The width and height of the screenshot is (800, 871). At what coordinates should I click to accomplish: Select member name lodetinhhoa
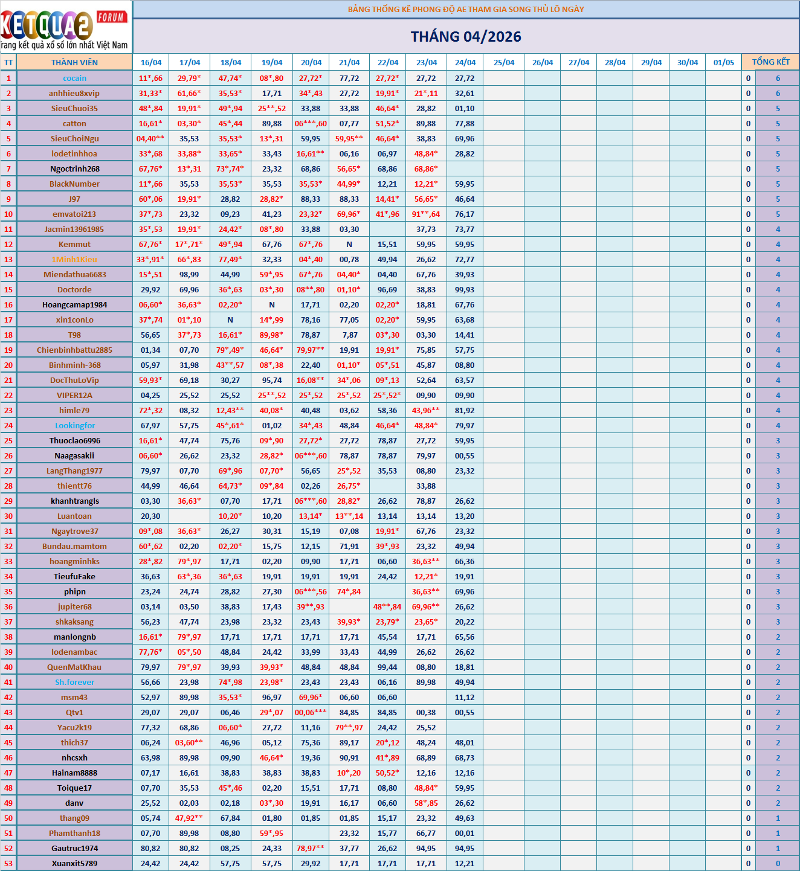tap(74, 153)
